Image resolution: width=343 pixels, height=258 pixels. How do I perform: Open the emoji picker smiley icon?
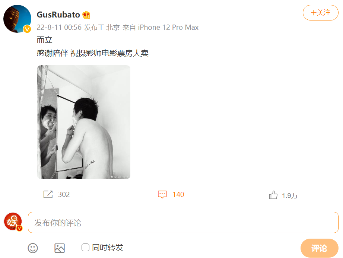pos(33,248)
